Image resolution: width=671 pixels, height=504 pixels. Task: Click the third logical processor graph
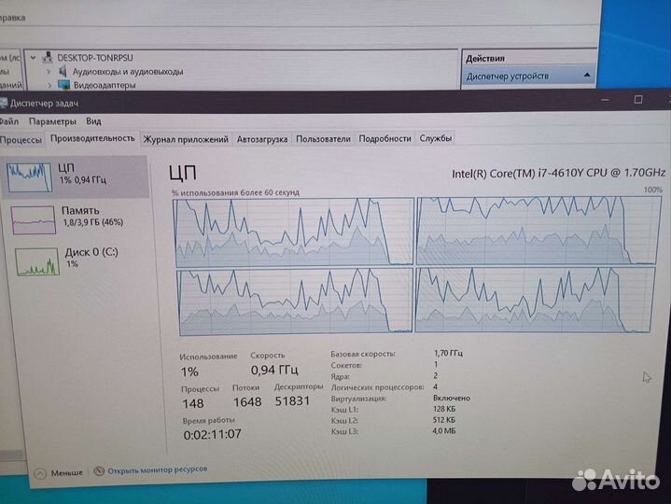(x=295, y=301)
